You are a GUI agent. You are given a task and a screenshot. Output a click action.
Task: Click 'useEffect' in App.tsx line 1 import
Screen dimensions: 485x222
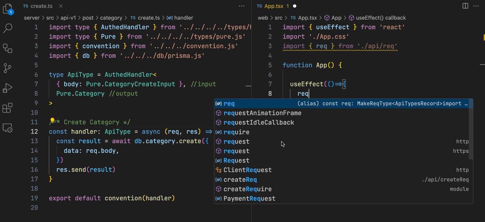tap(333, 27)
